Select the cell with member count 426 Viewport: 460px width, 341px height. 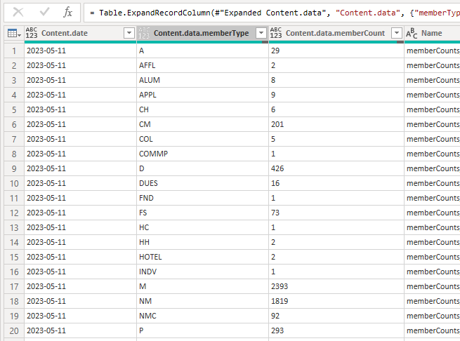(x=336, y=168)
